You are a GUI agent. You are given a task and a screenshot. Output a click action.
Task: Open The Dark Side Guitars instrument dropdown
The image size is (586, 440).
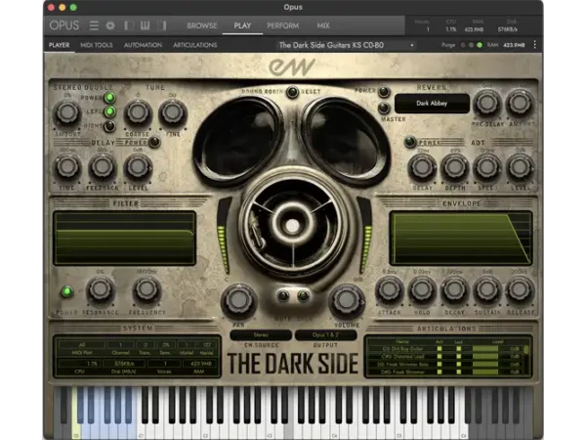pos(346,45)
